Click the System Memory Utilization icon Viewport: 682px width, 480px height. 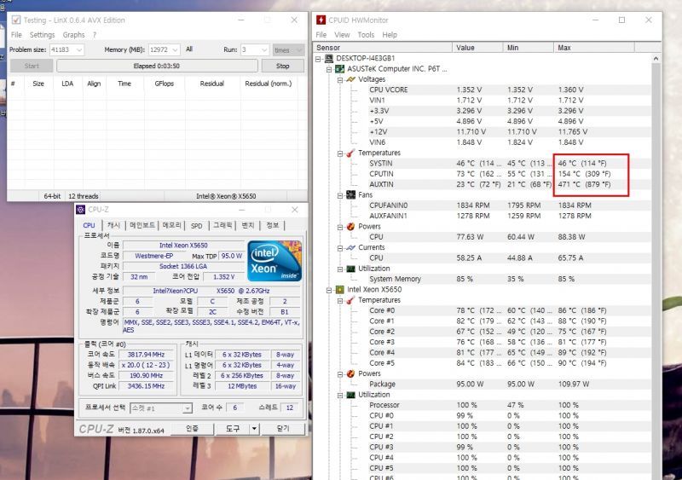[350, 269]
